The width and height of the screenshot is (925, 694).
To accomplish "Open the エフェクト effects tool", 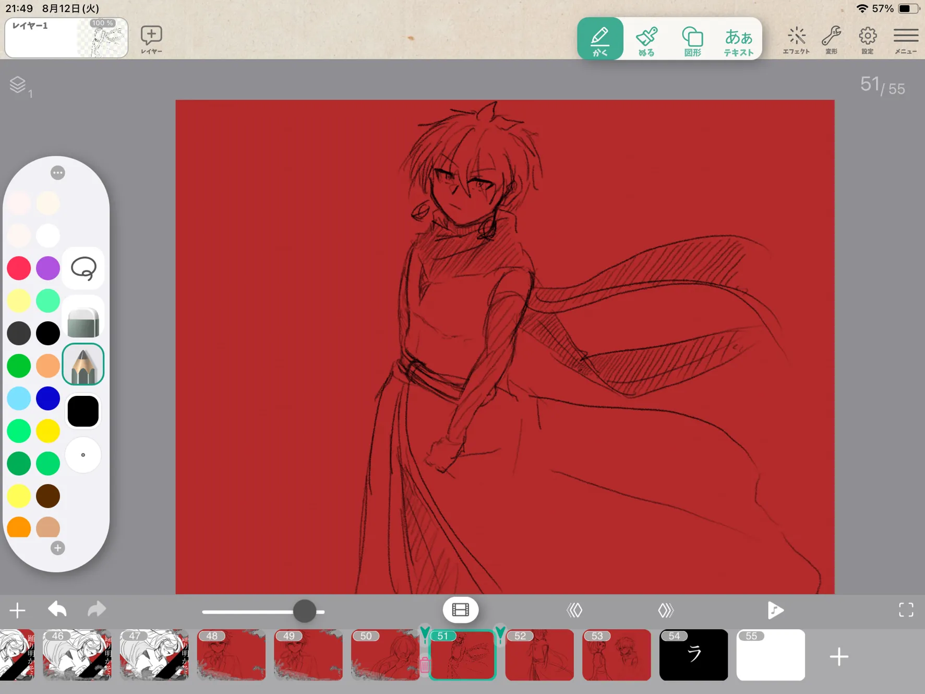I will pyautogui.click(x=796, y=40).
